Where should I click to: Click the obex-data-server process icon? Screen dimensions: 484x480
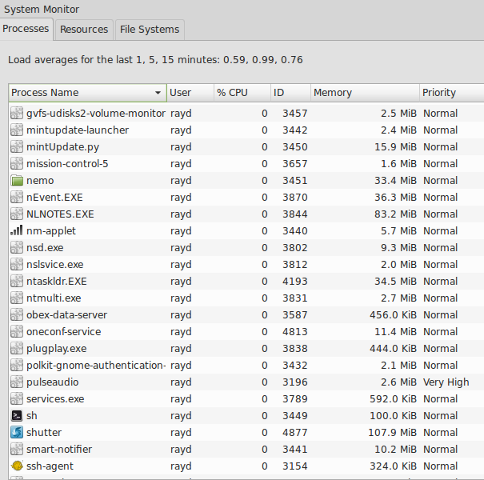17,314
